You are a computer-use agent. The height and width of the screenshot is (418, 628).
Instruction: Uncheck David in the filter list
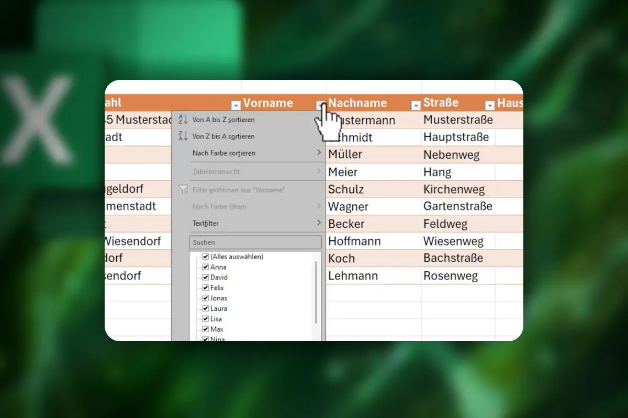tap(206, 277)
